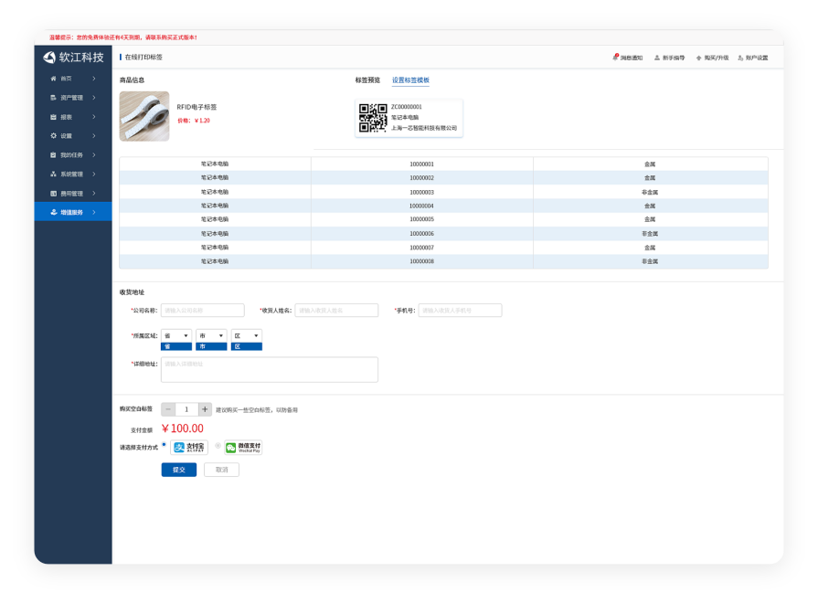Screen dimensions: 818x603
Task: Click the 取消 cancel button
Action: [x=222, y=470]
